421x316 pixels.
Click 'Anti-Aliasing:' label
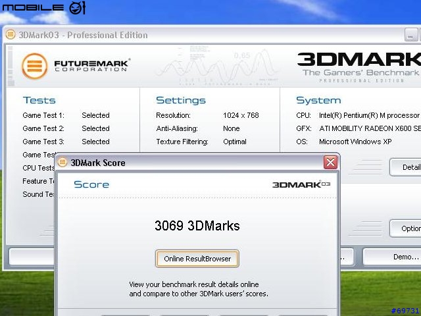(x=177, y=128)
